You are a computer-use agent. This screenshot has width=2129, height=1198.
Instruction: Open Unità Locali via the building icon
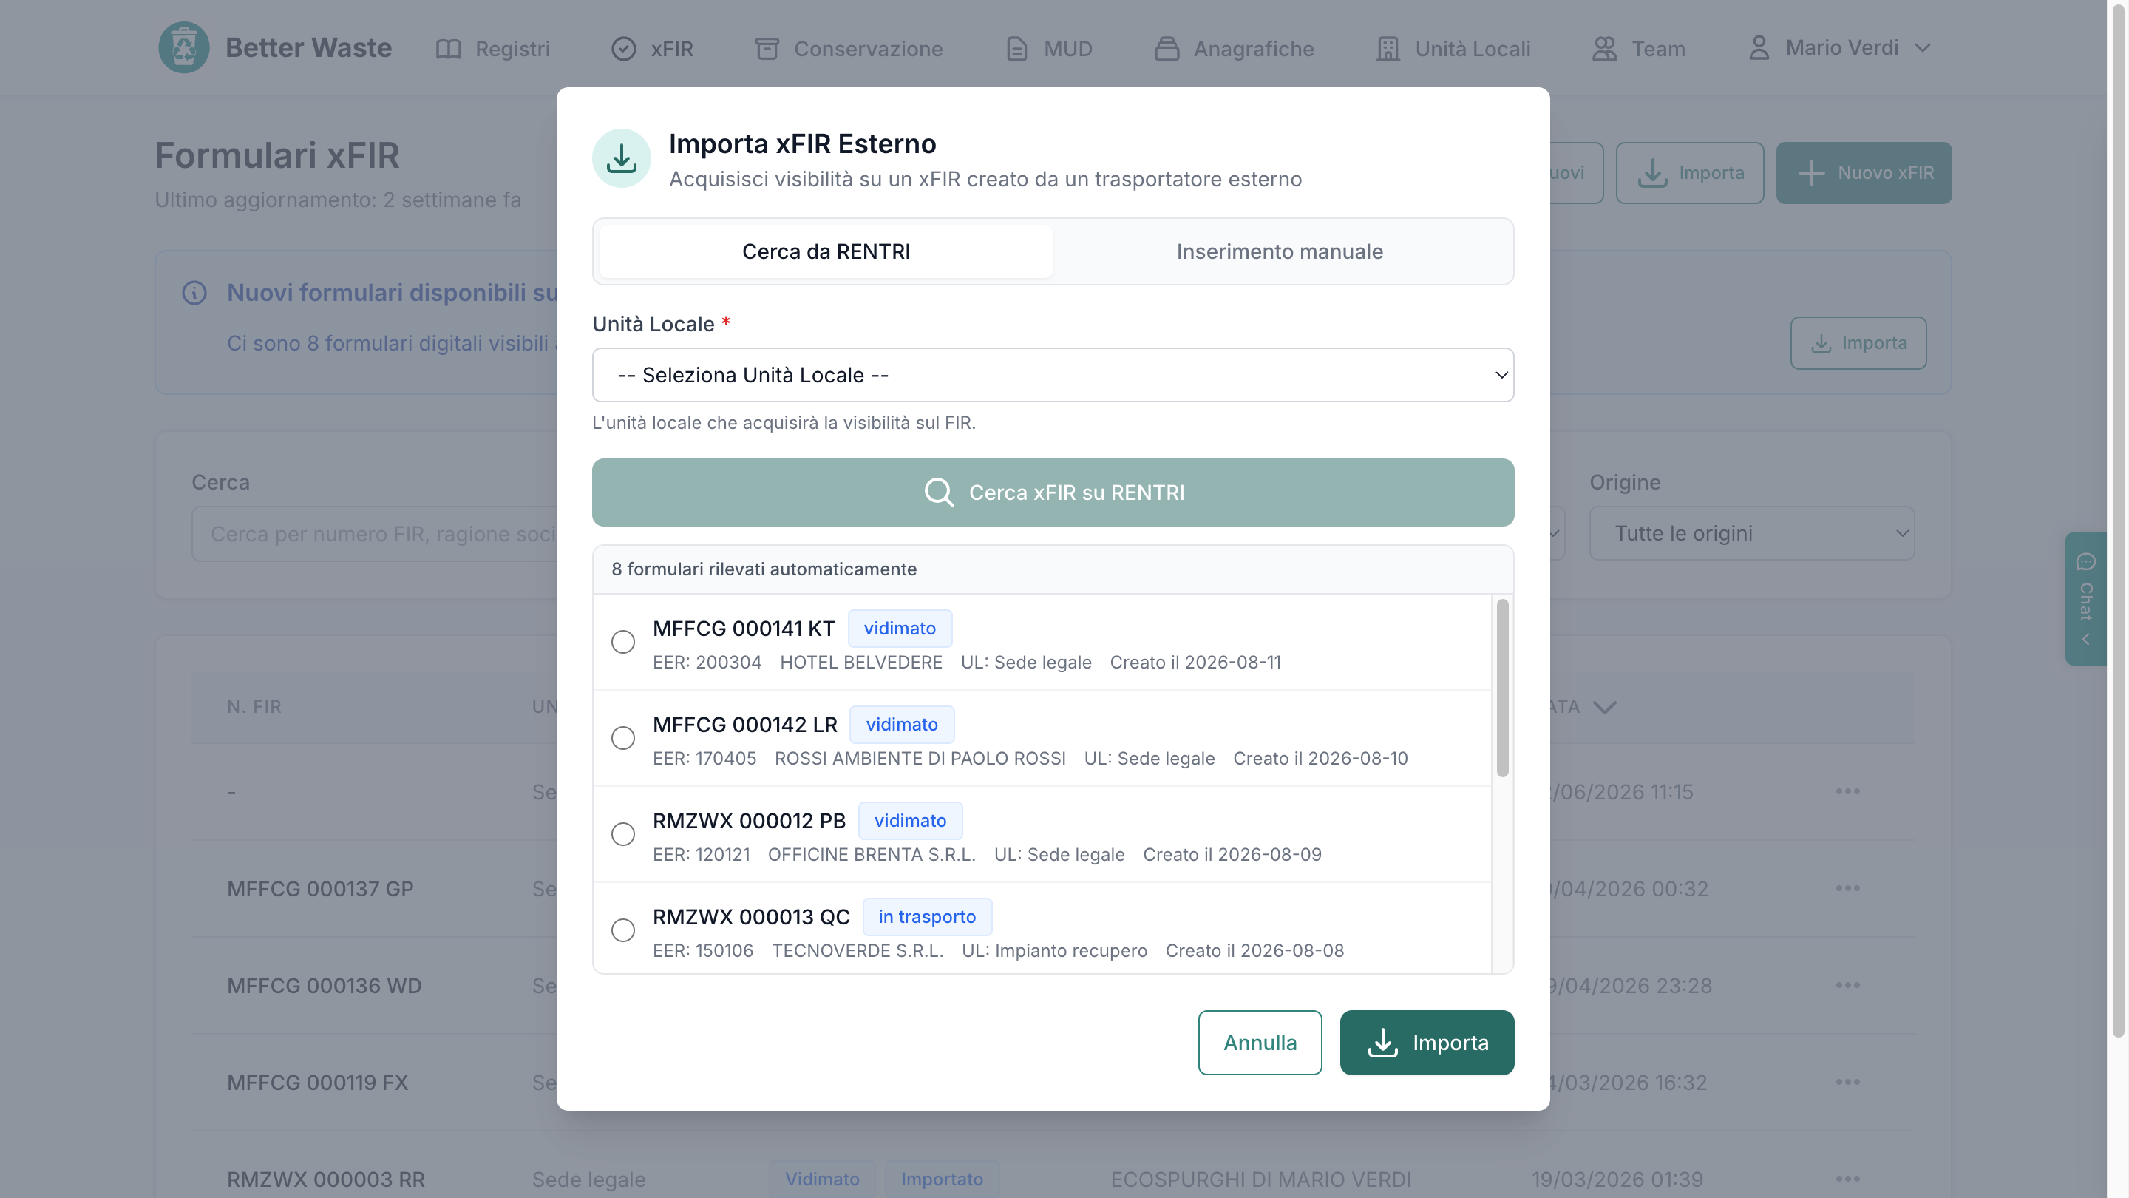[1388, 49]
